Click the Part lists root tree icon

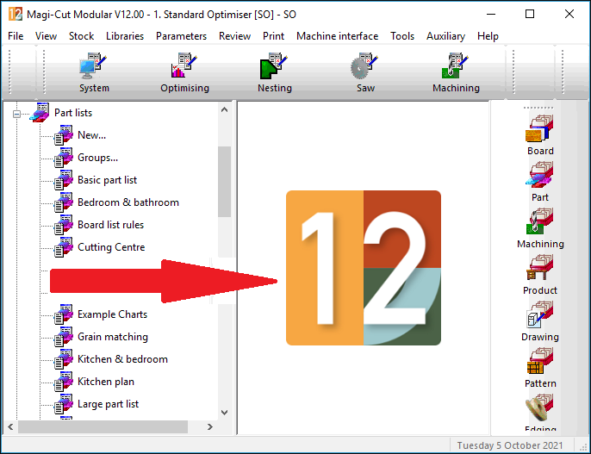click(40, 112)
